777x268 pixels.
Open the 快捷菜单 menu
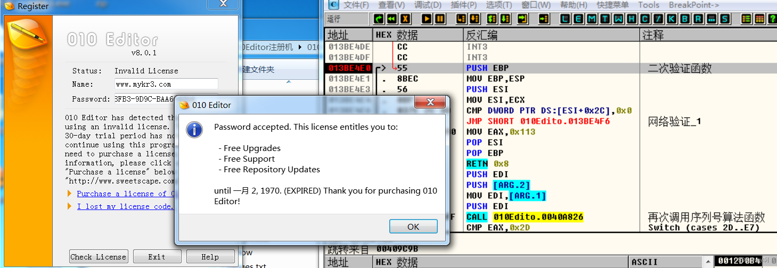(x=612, y=5)
